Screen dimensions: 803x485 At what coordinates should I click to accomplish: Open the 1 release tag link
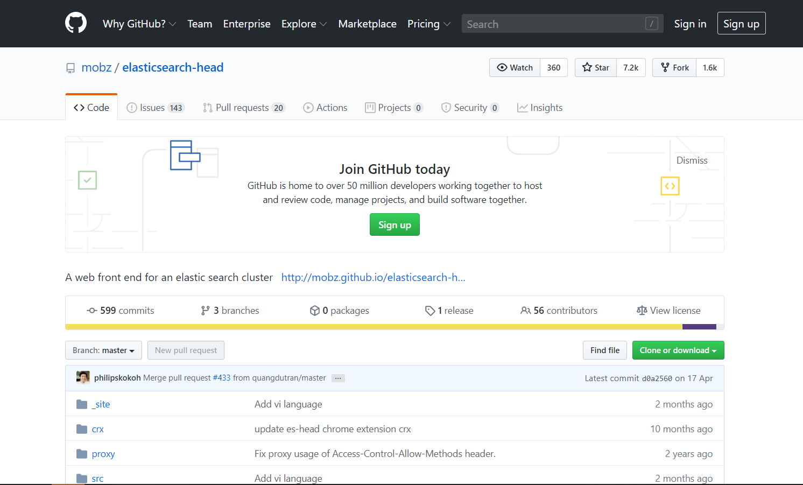[x=449, y=311]
